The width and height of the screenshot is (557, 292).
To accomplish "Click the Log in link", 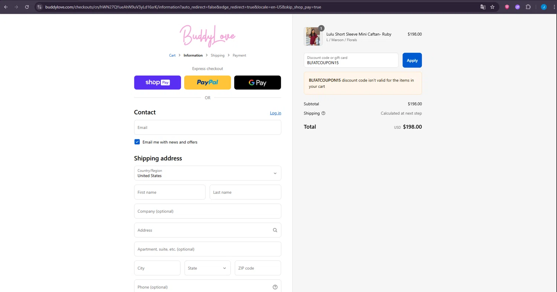I will coord(276,113).
